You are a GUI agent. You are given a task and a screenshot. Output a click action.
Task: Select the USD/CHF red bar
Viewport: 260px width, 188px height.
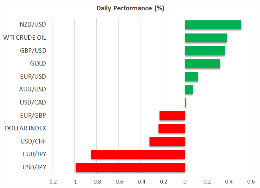pos(167,141)
